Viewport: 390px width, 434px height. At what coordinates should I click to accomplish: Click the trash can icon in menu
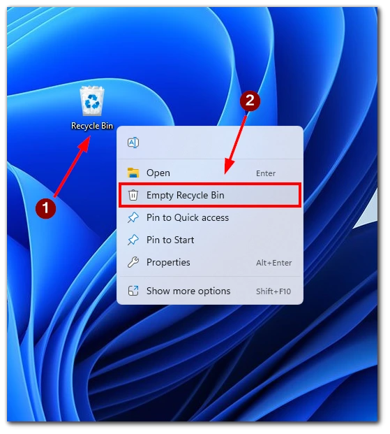133,195
